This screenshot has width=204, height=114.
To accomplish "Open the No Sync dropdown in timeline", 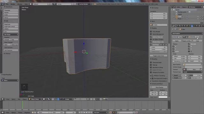I will 100,112.
